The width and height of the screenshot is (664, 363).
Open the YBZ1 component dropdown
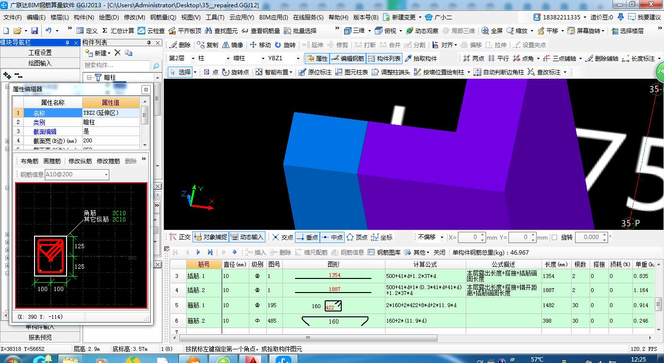coord(298,58)
